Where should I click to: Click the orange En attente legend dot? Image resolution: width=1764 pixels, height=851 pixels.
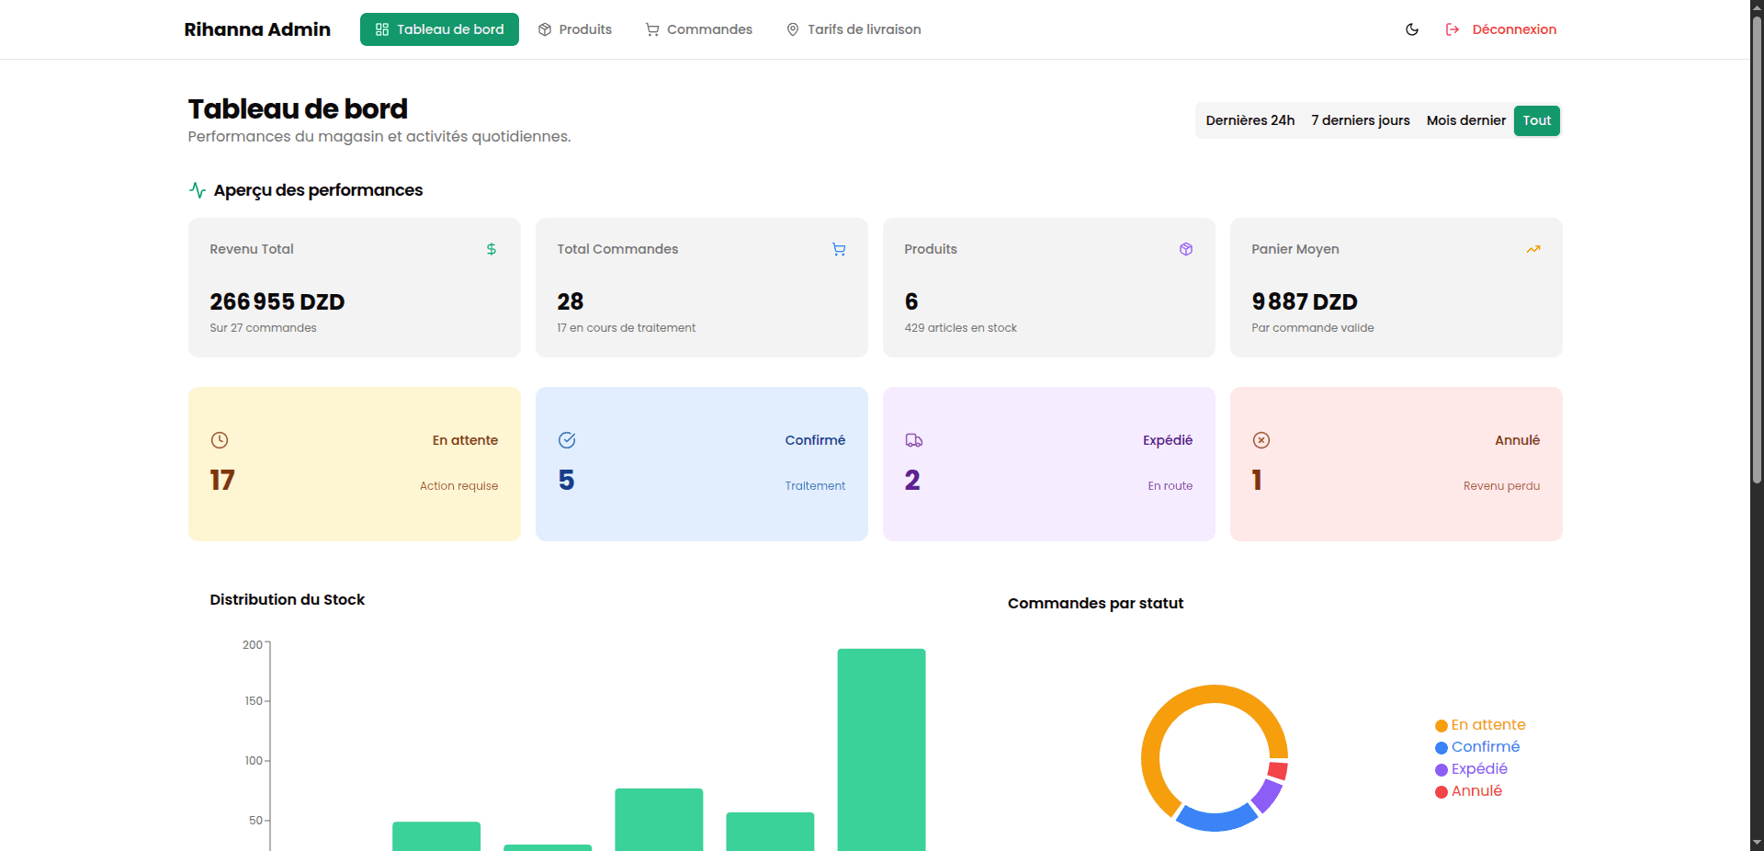(x=1442, y=726)
